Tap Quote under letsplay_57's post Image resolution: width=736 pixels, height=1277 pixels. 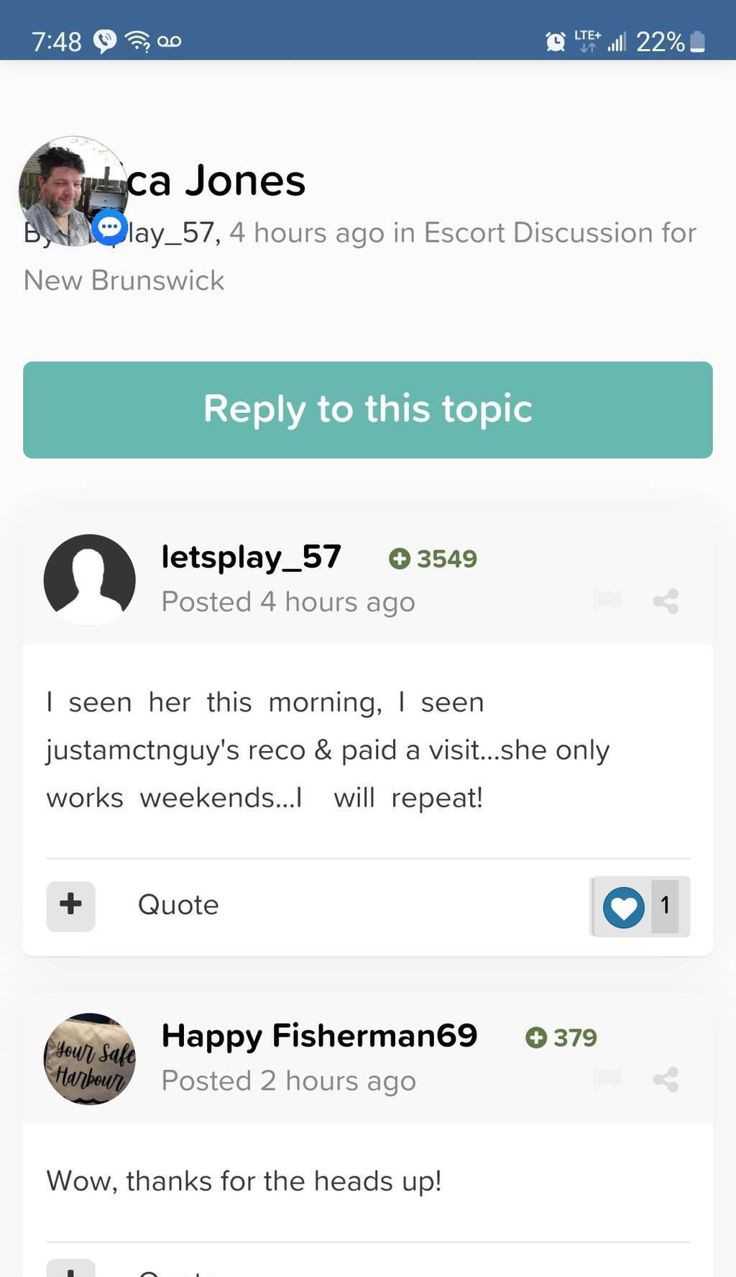178,905
